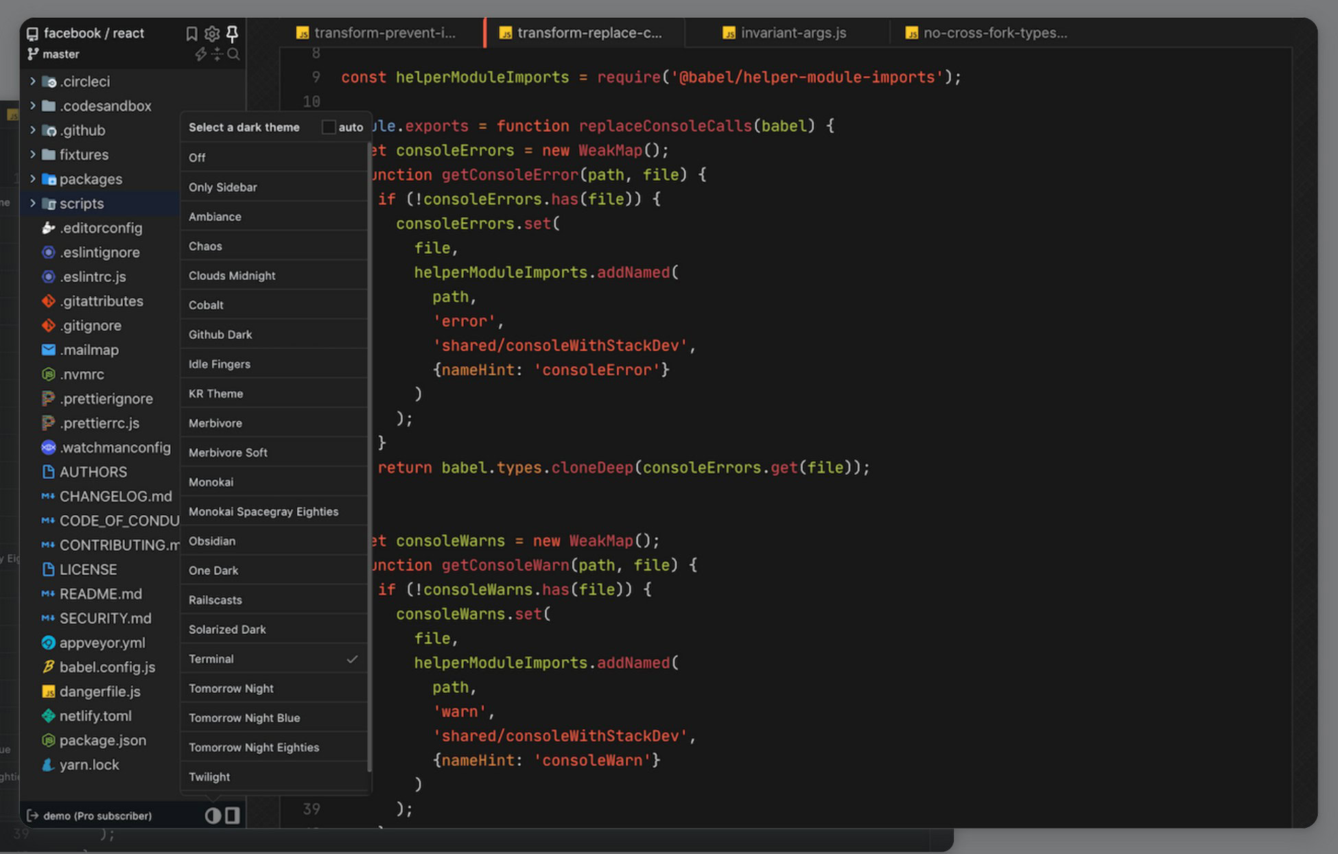
Task: Click the theme list scrollbar
Action: (x=370, y=456)
